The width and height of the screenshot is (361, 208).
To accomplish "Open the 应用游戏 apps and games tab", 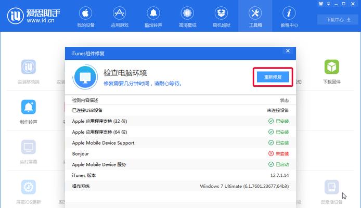I will point(120,17).
